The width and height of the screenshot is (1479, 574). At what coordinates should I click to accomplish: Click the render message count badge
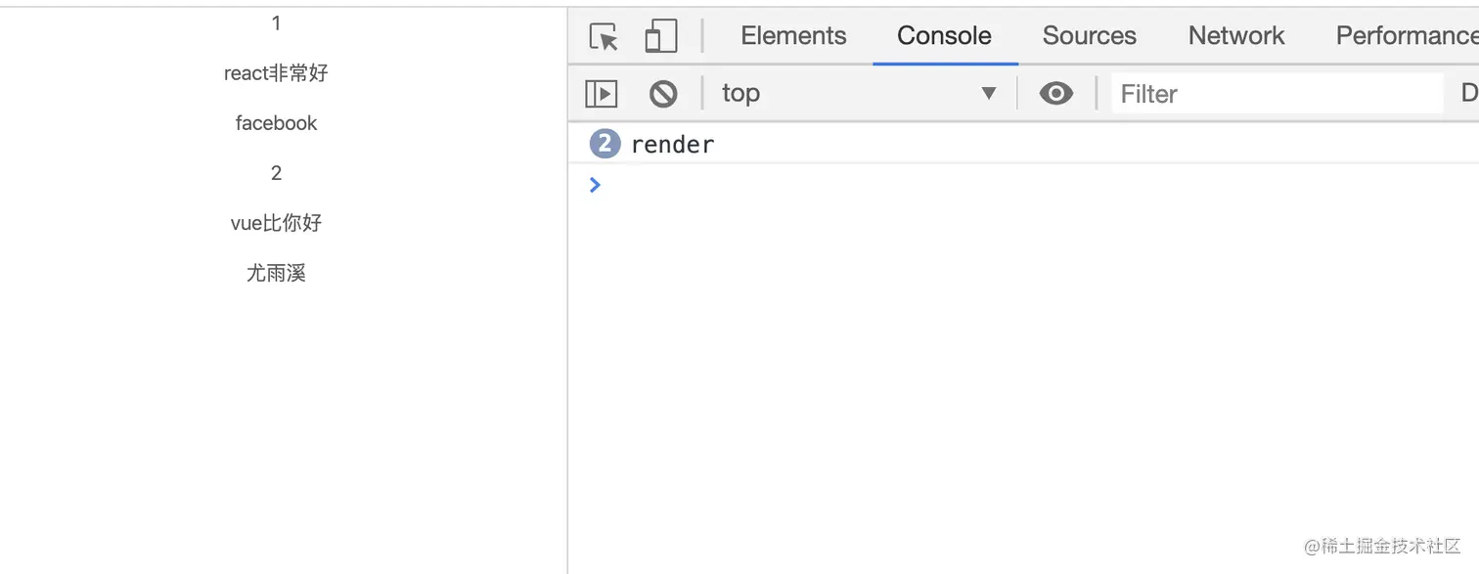click(x=605, y=144)
